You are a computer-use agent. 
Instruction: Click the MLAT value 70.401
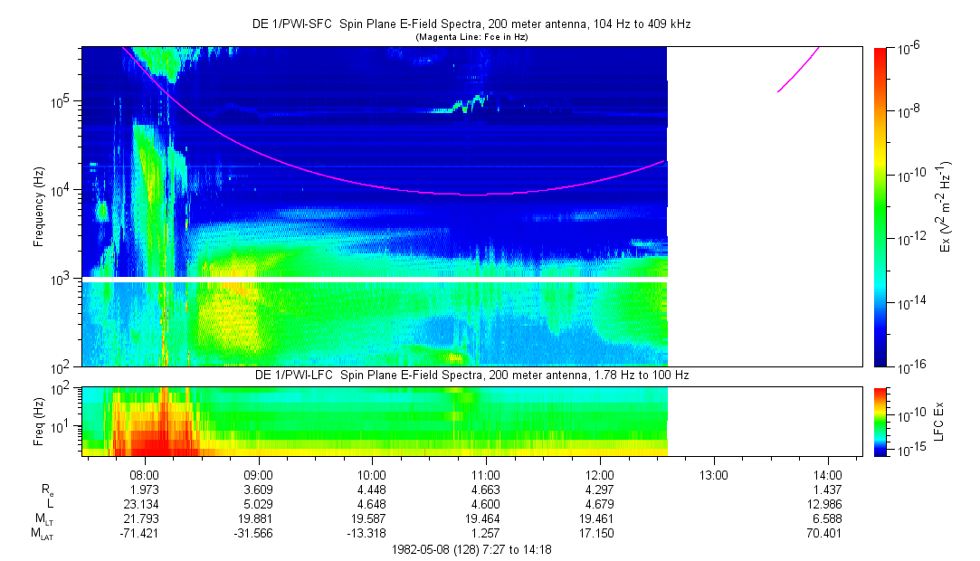[827, 533]
